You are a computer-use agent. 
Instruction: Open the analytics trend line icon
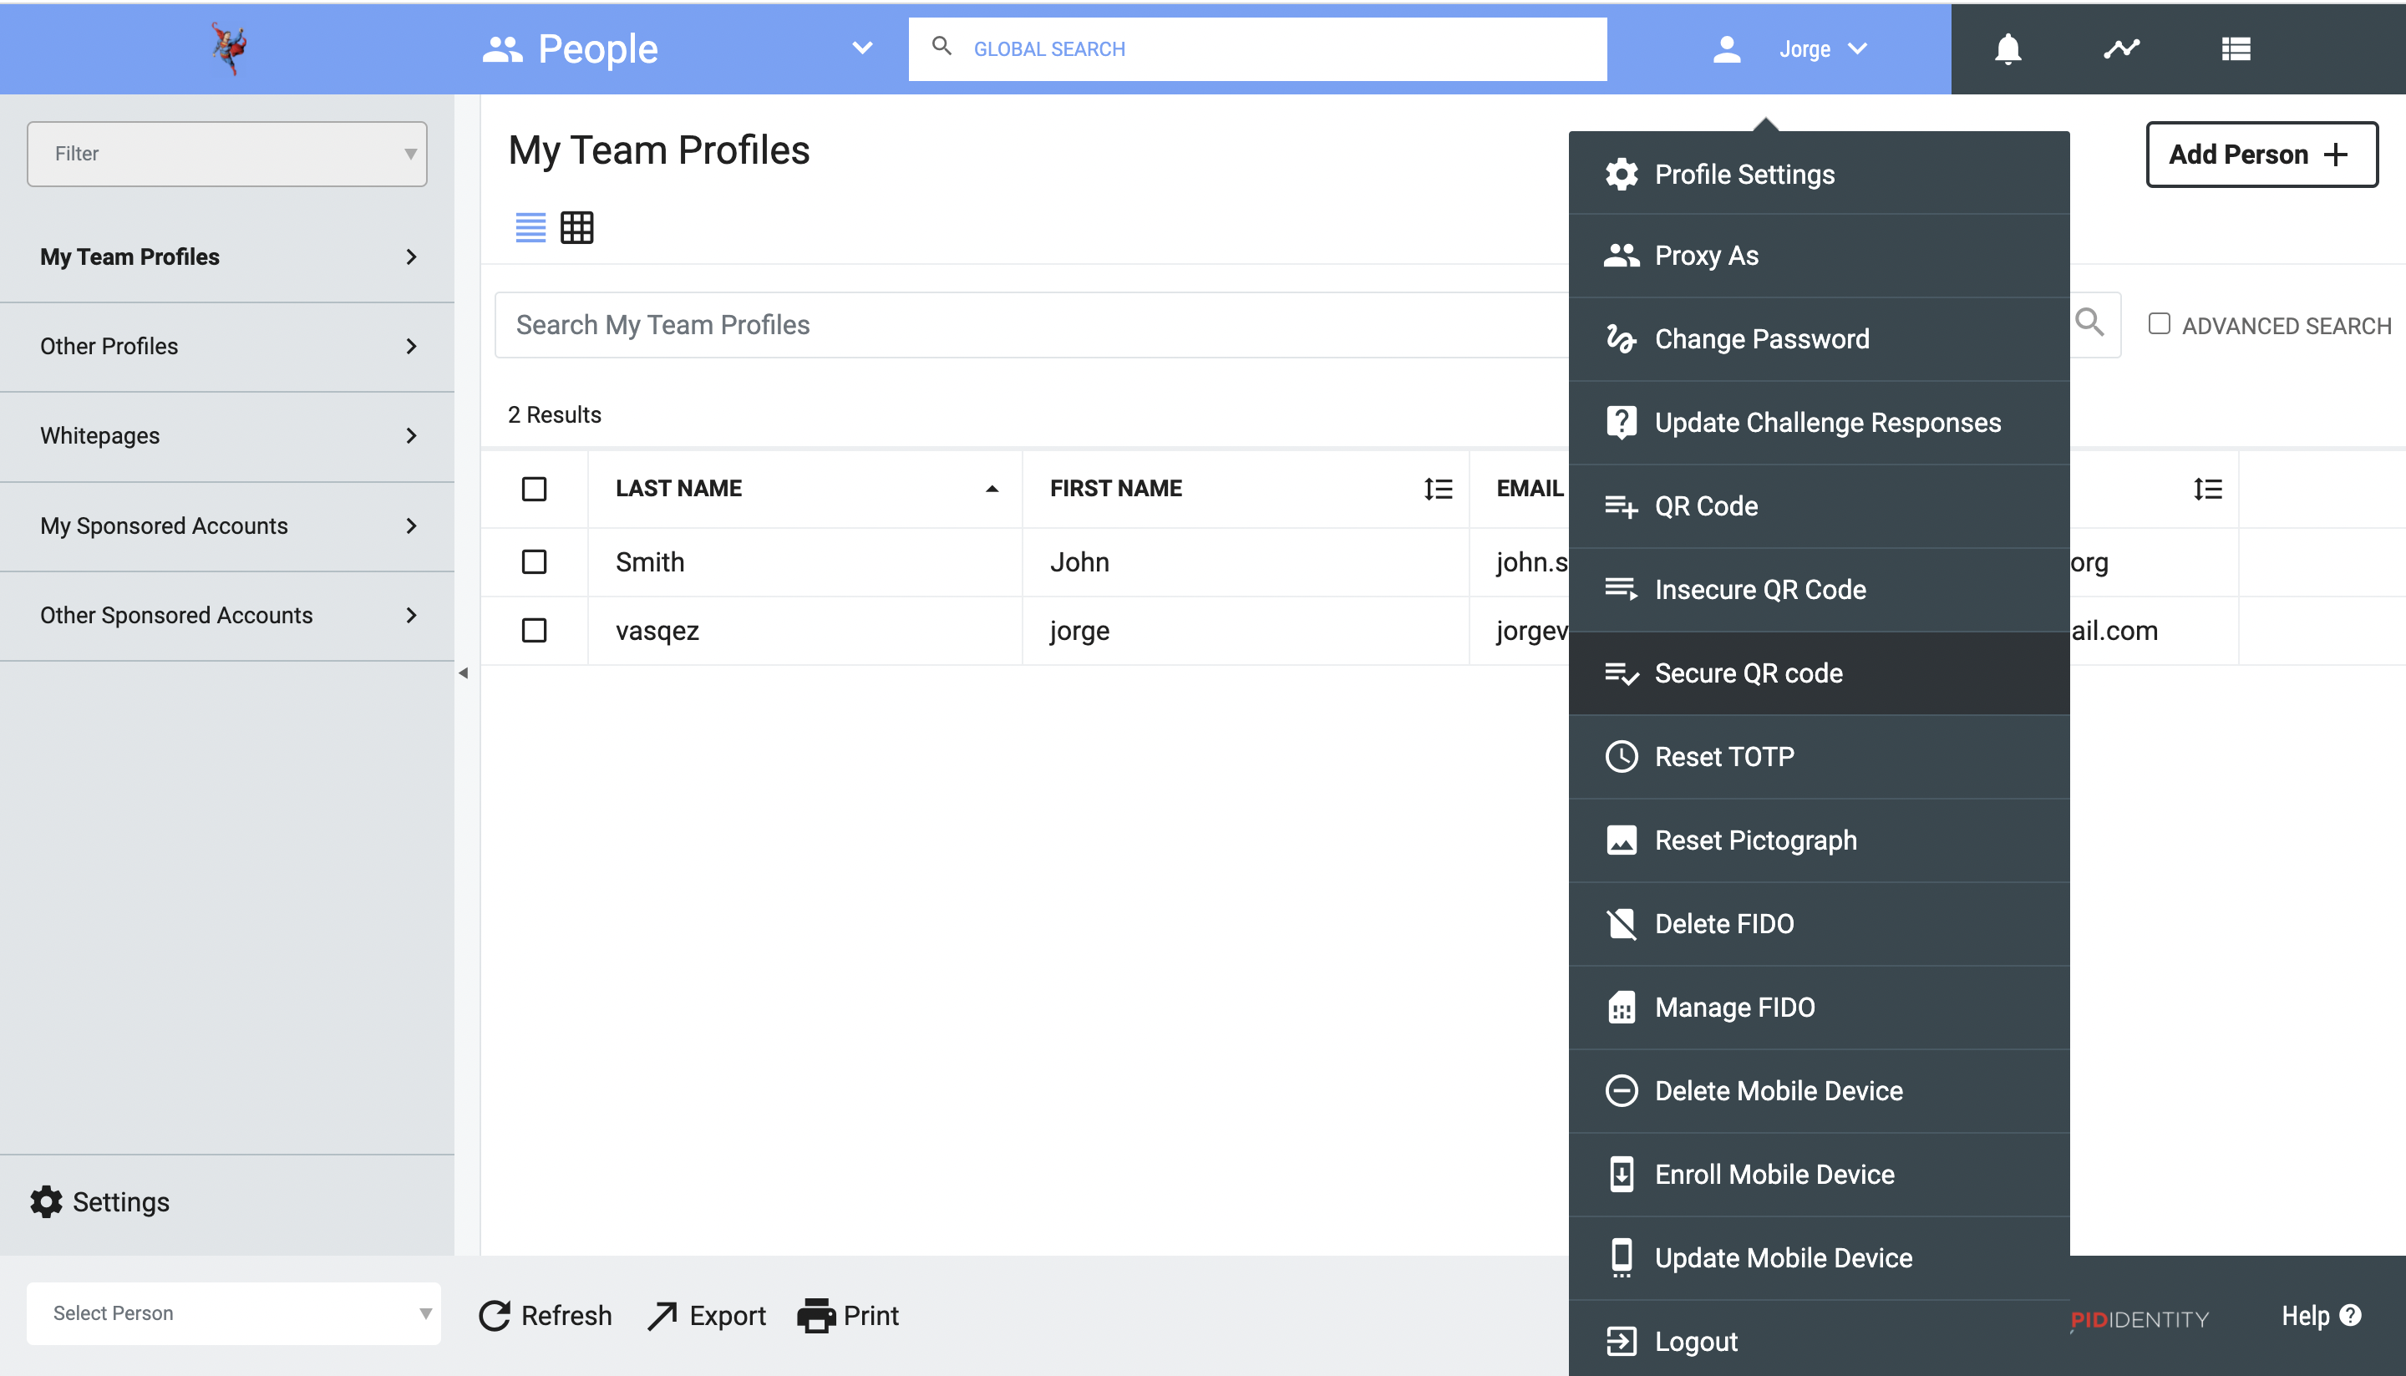(2122, 49)
